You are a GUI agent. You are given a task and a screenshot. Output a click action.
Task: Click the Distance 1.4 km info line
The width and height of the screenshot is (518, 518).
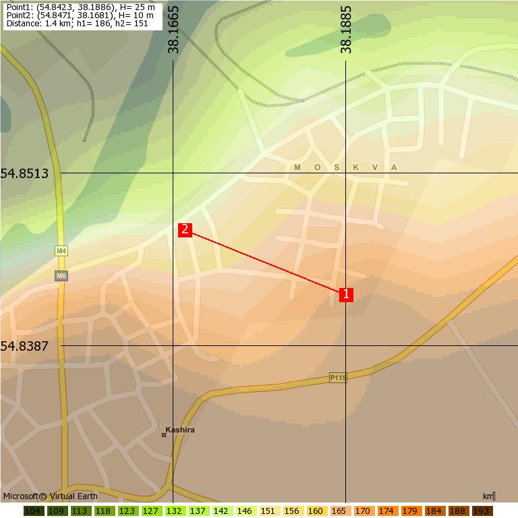[x=78, y=24]
